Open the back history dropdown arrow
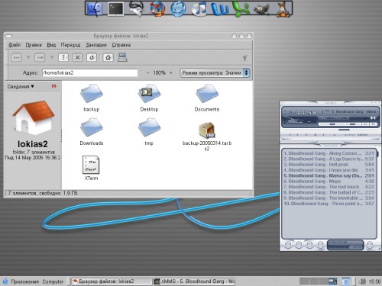The width and height of the screenshot is (382, 286). click(28, 57)
